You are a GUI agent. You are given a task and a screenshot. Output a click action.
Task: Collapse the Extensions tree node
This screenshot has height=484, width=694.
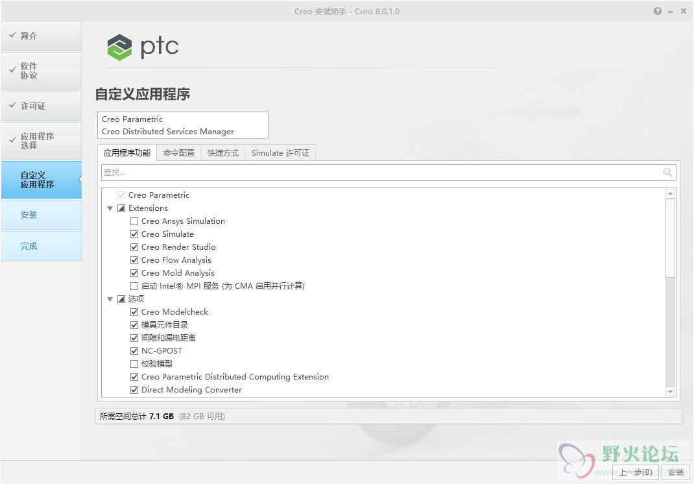pyautogui.click(x=110, y=208)
